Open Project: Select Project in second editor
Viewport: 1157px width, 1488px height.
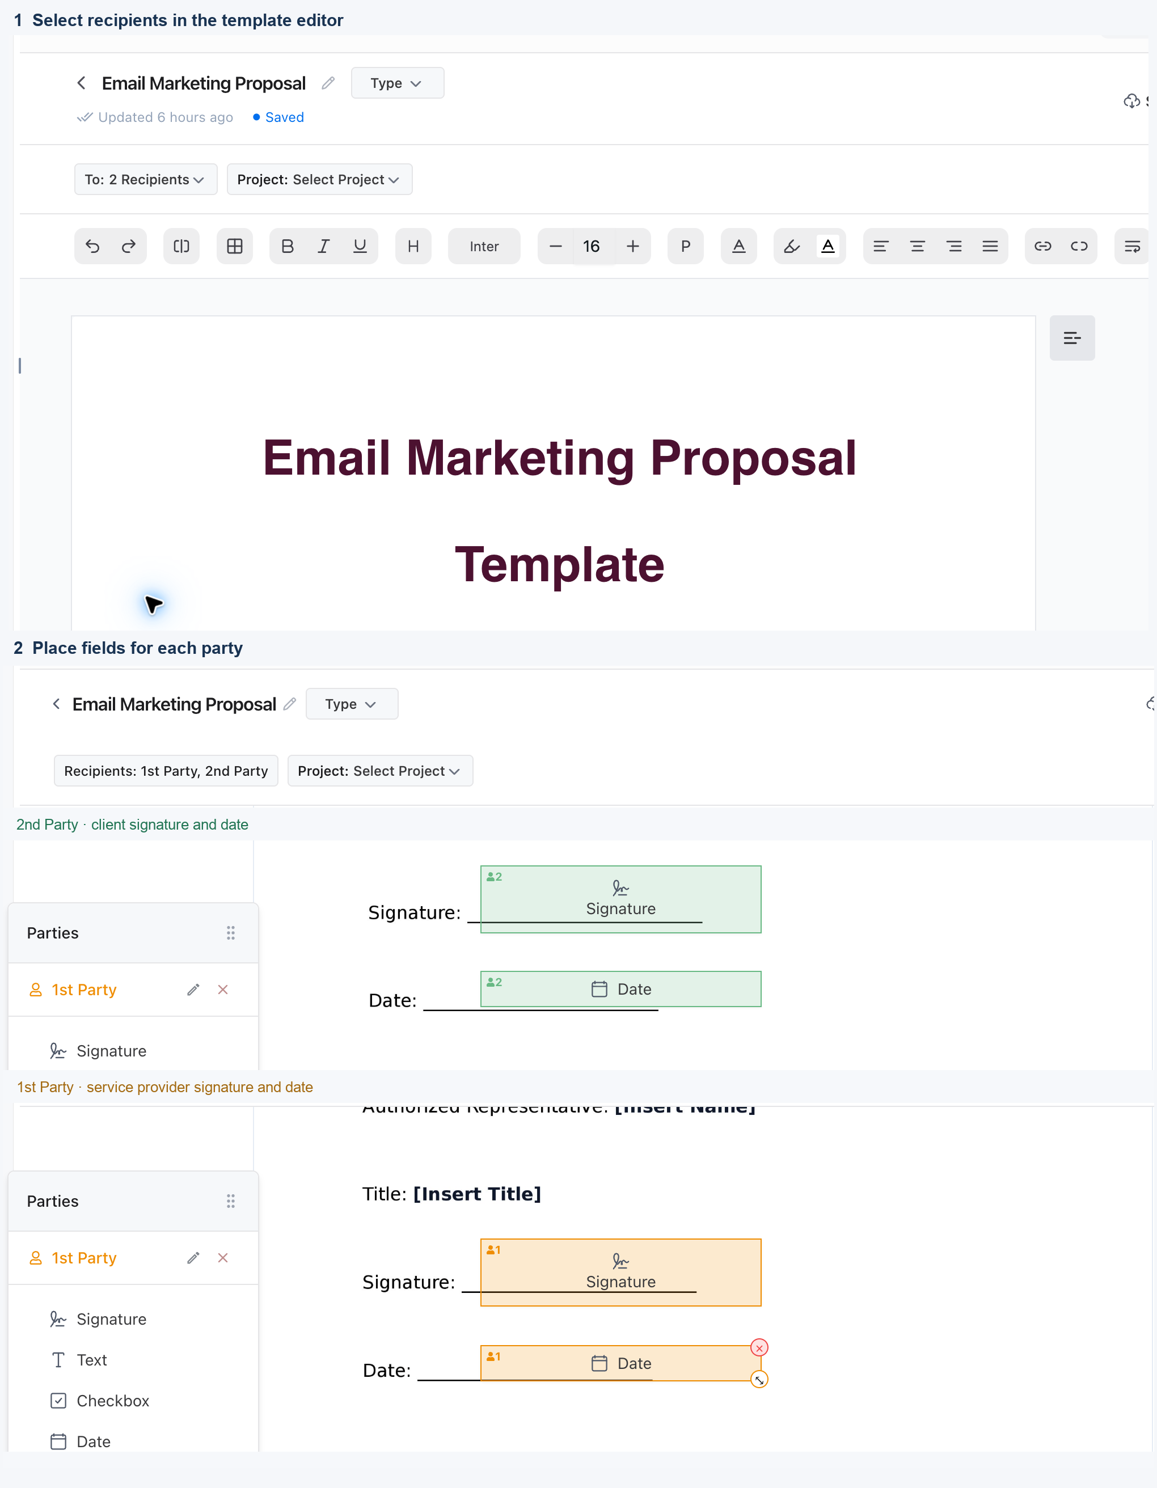pos(380,771)
